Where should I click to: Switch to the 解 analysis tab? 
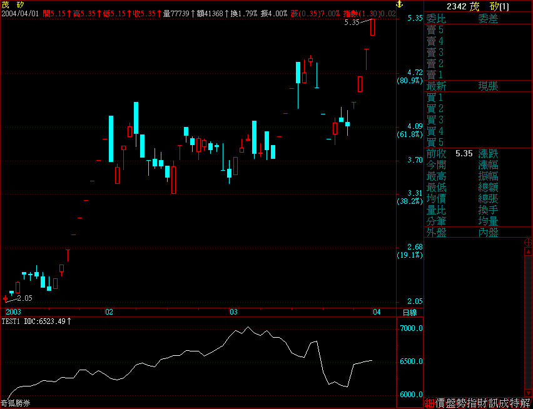[x=525, y=403]
